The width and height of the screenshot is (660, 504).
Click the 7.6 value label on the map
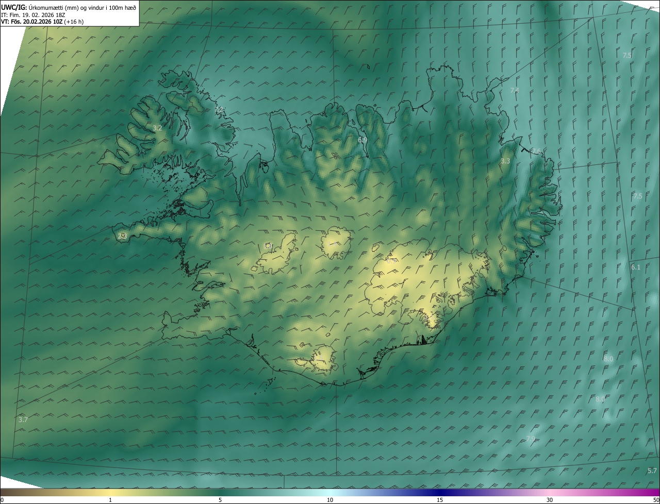point(536,151)
